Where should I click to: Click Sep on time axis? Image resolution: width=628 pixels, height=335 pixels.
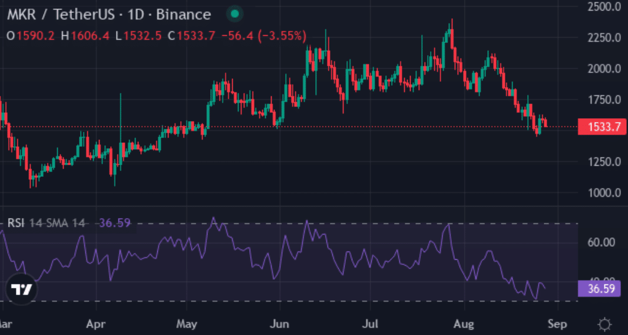tap(557, 323)
